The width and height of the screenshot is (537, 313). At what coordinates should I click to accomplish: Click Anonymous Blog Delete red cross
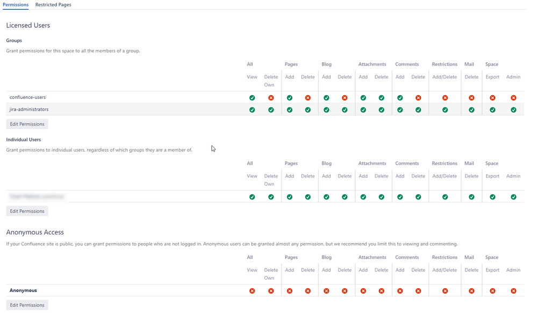(x=345, y=291)
